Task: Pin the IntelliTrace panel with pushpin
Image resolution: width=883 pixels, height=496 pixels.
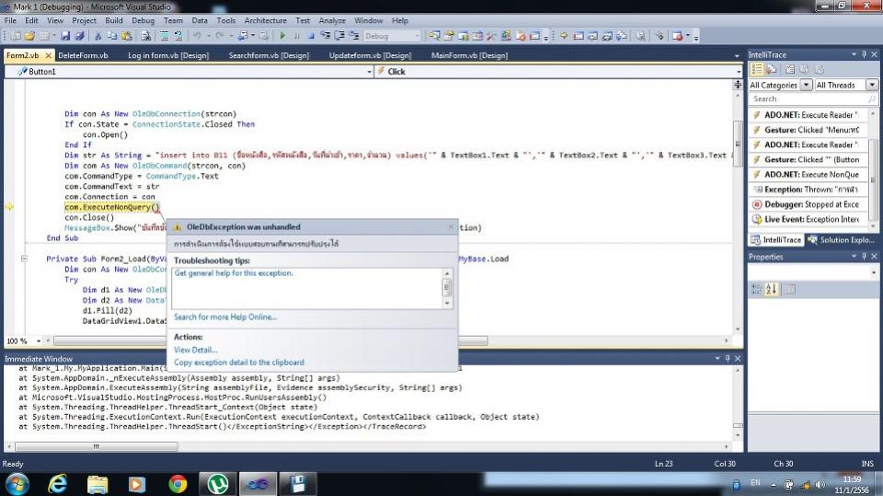Action: [865, 54]
